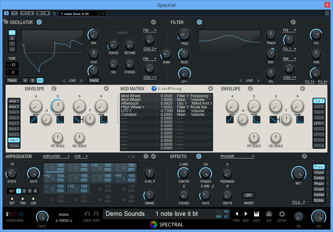
Task: Select arpeggiator octave 2
Action: [24, 191]
